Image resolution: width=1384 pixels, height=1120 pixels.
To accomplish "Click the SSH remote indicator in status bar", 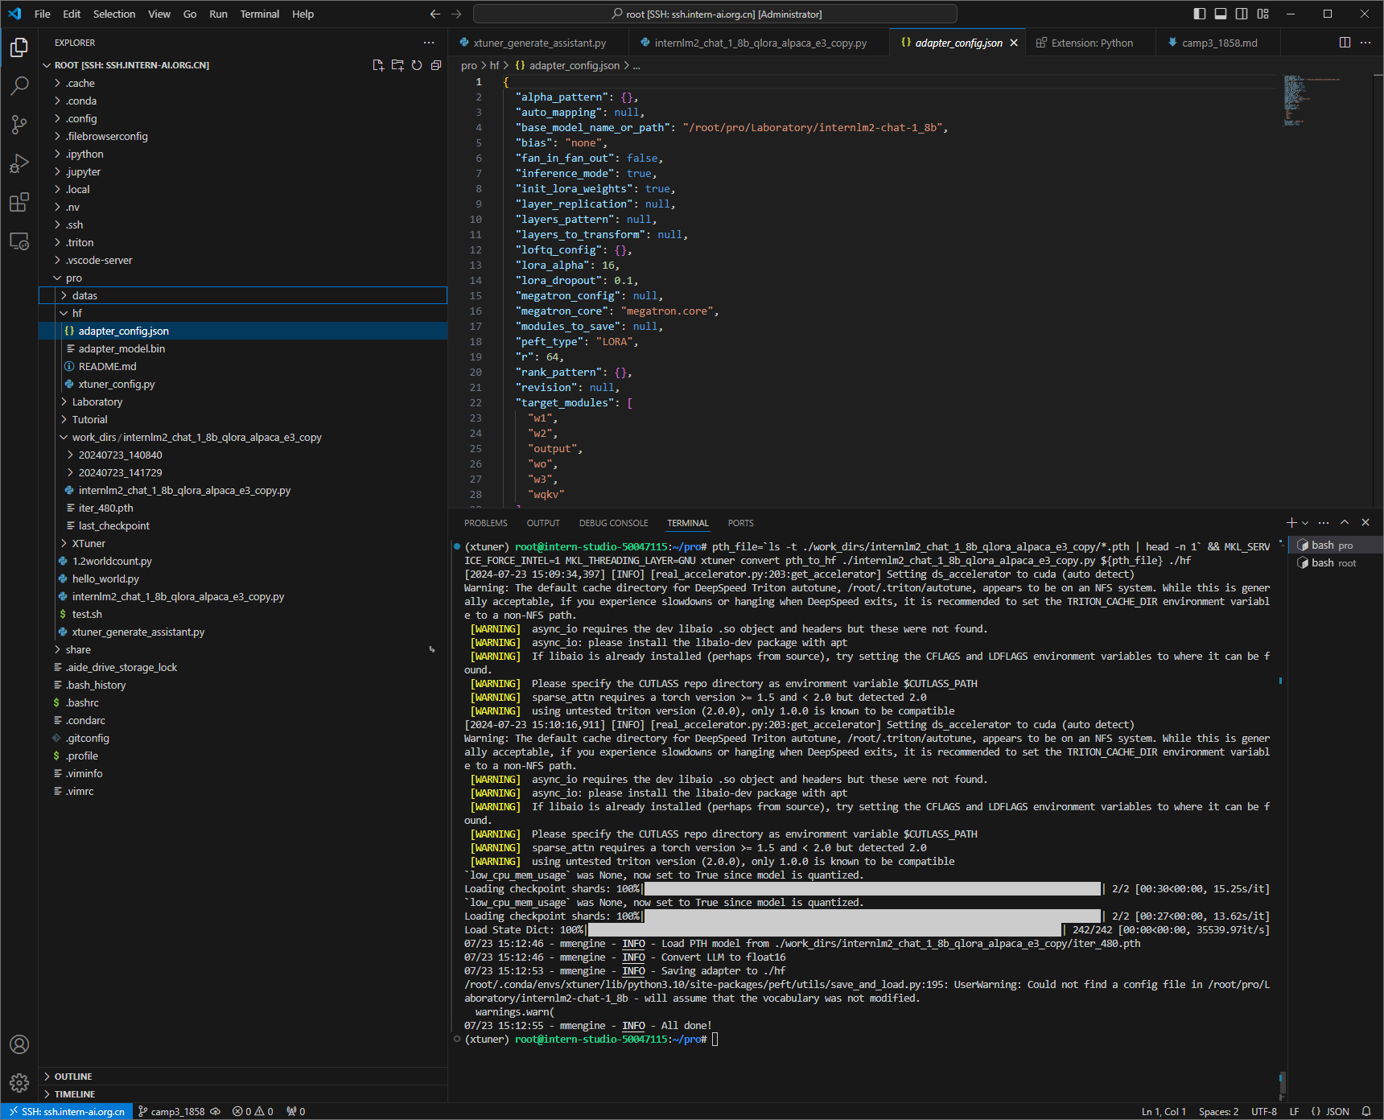I will (67, 1111).
